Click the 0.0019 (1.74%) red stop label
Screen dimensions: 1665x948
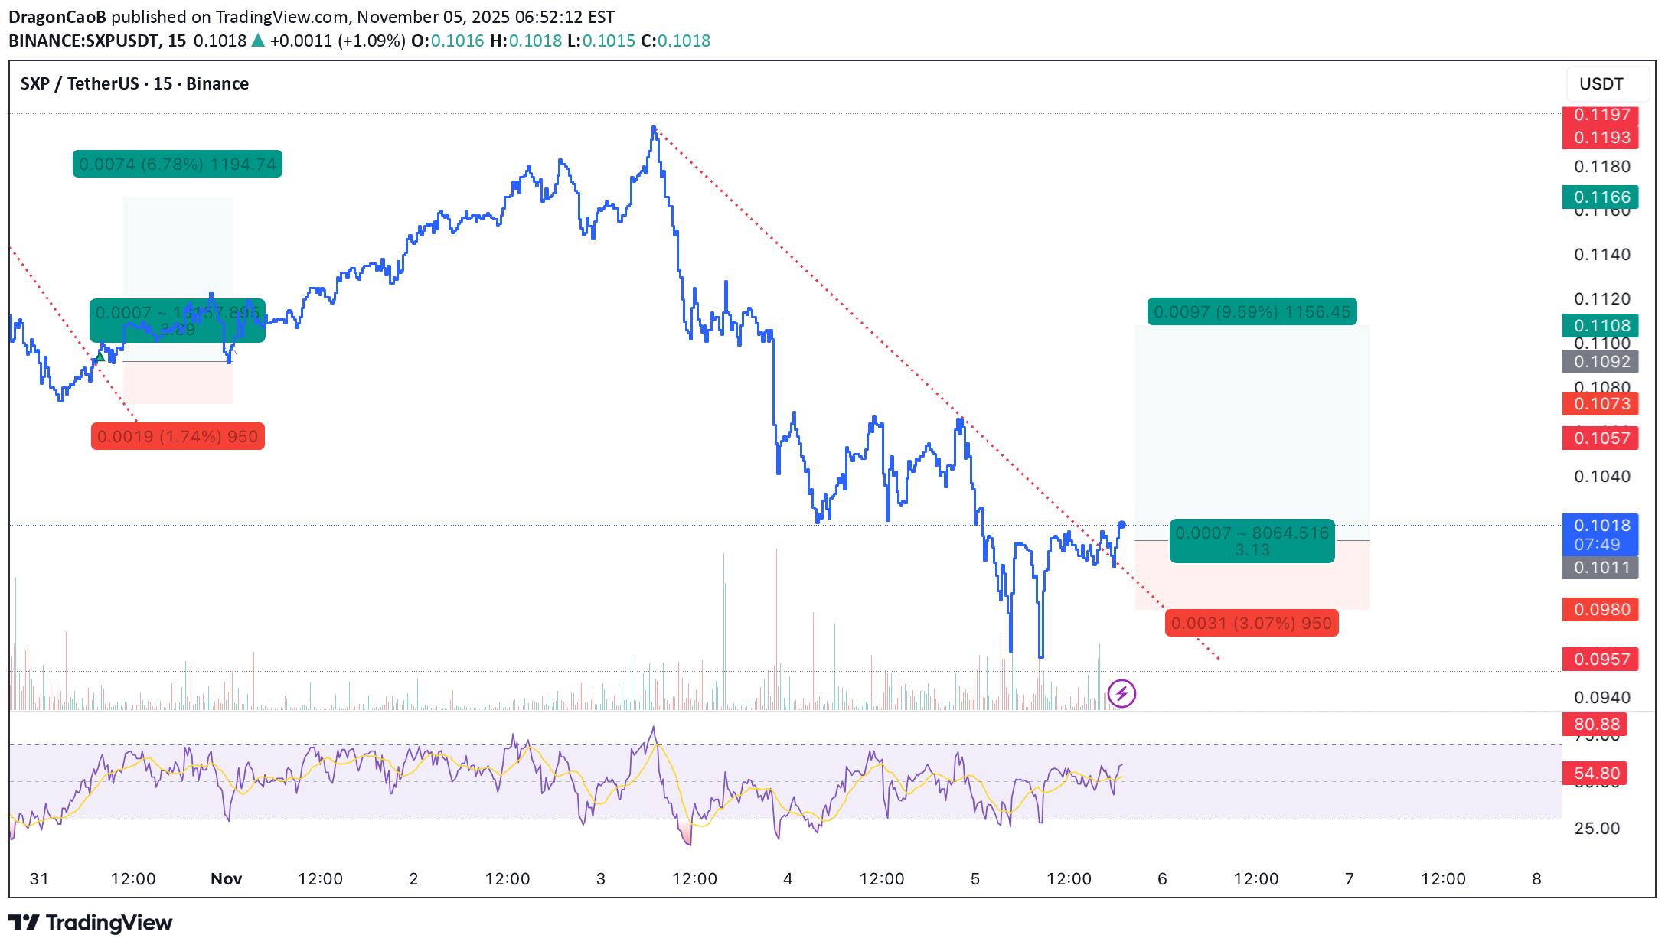point(178,437)
